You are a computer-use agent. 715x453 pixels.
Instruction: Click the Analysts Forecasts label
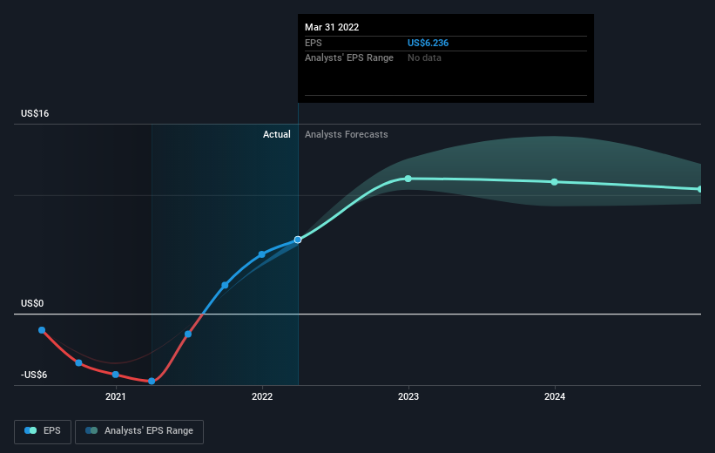pos(346,134)
